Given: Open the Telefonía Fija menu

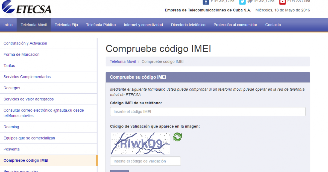Looking at the screenshot, I should [66, 25].
